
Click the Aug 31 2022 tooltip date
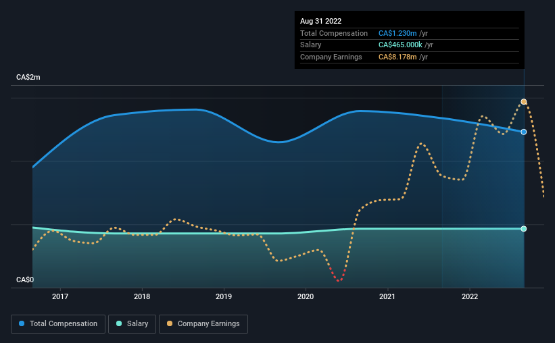320,21
